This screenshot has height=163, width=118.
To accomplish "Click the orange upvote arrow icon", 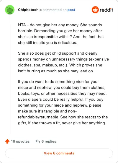I will pyautogui.click(x=7, y=141).
